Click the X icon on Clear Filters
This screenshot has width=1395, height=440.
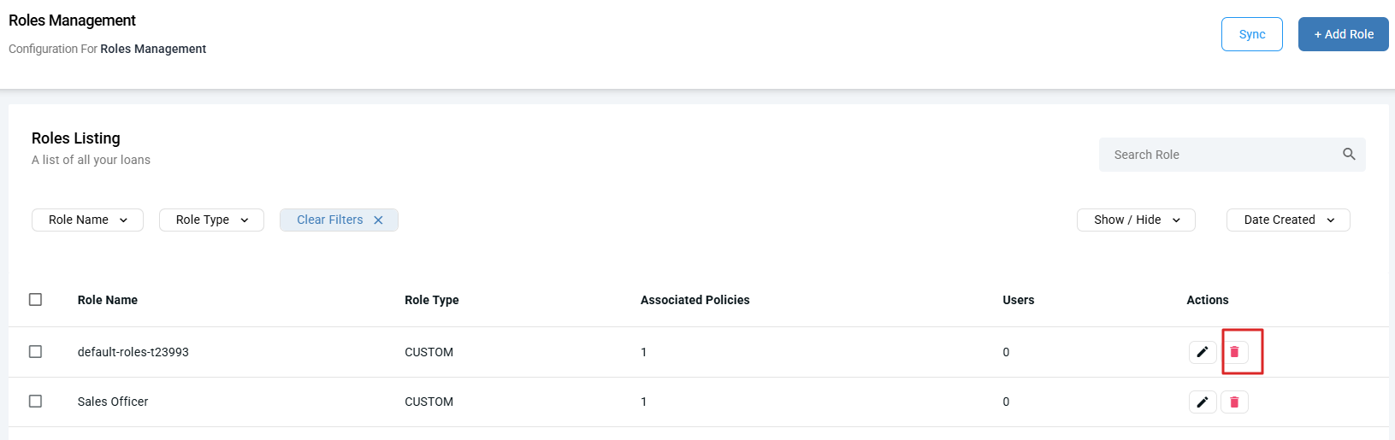(378, 220)
